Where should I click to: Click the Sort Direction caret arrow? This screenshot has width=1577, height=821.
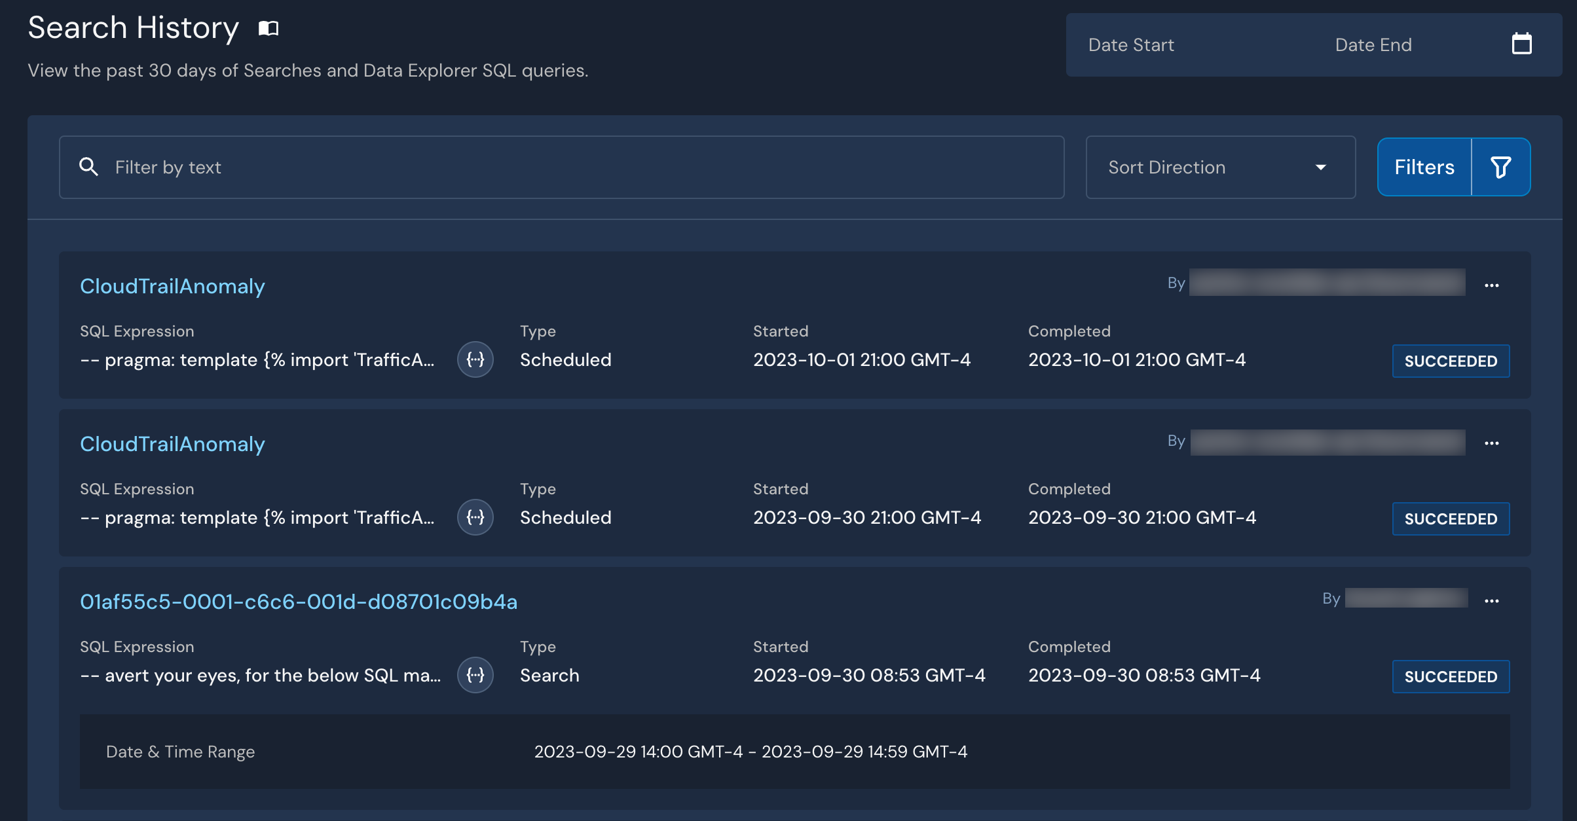tap(1322, 167)
